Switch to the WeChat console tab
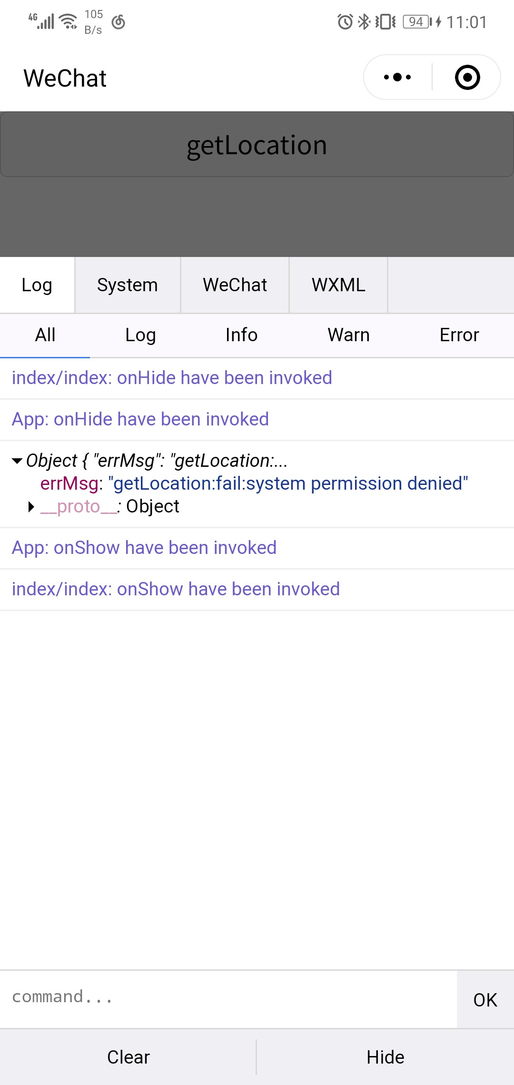 (x=235, y=285)
